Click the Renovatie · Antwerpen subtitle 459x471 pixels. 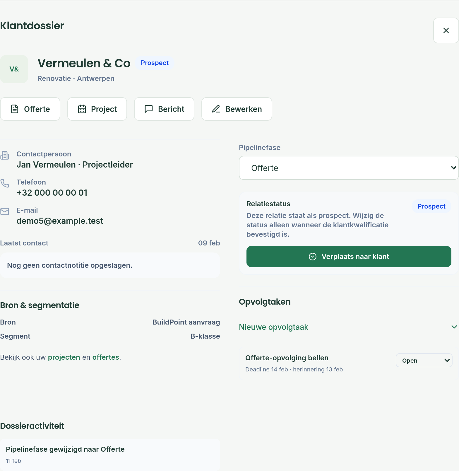tap(76, 78)
